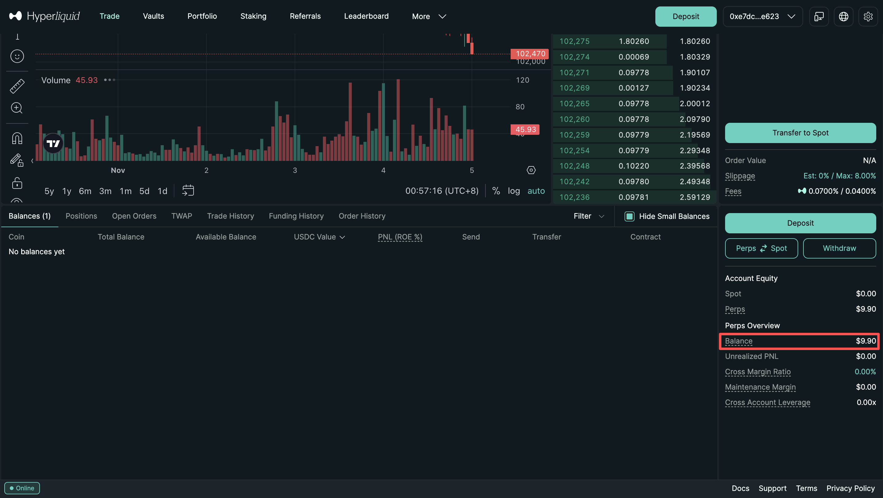Click the emoji icon in chart sidebar
The image size is (883, 498).
pos(17,56)
